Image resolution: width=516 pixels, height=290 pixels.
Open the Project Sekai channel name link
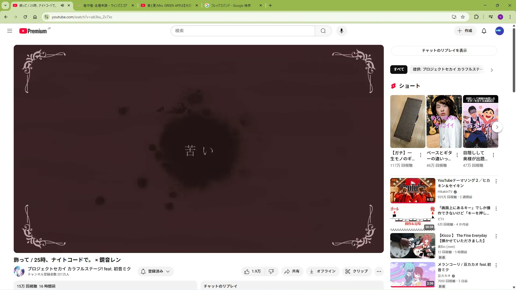[79, 269]
